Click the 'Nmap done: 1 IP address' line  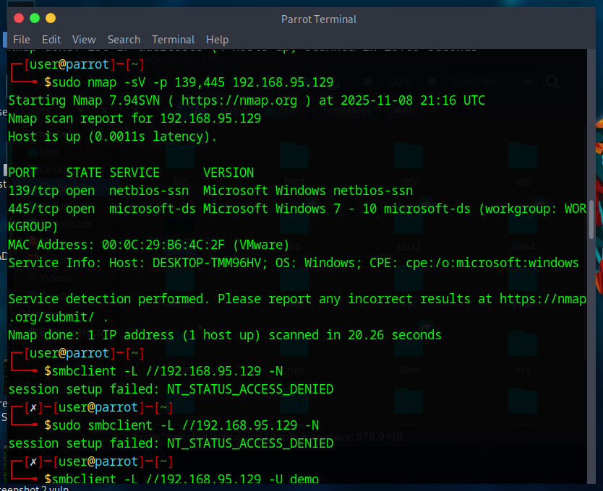pyautogui.click(x=225, y=335)
